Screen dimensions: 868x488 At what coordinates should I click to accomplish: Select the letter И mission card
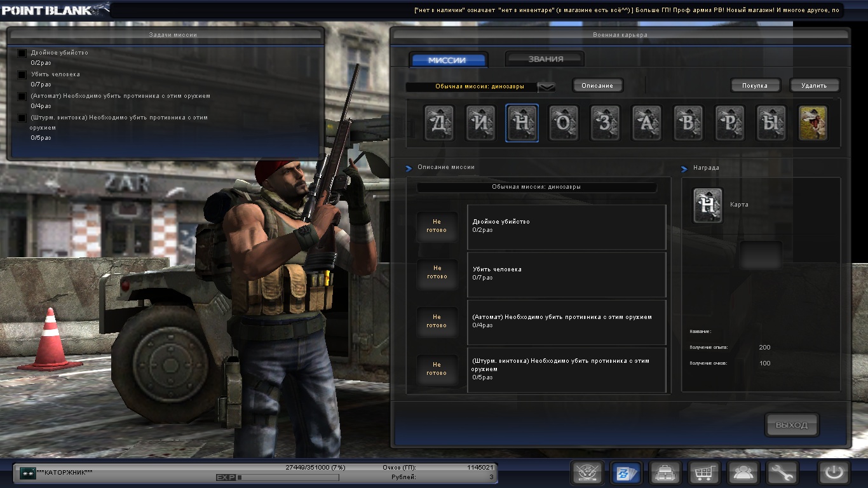click(480, 123)
